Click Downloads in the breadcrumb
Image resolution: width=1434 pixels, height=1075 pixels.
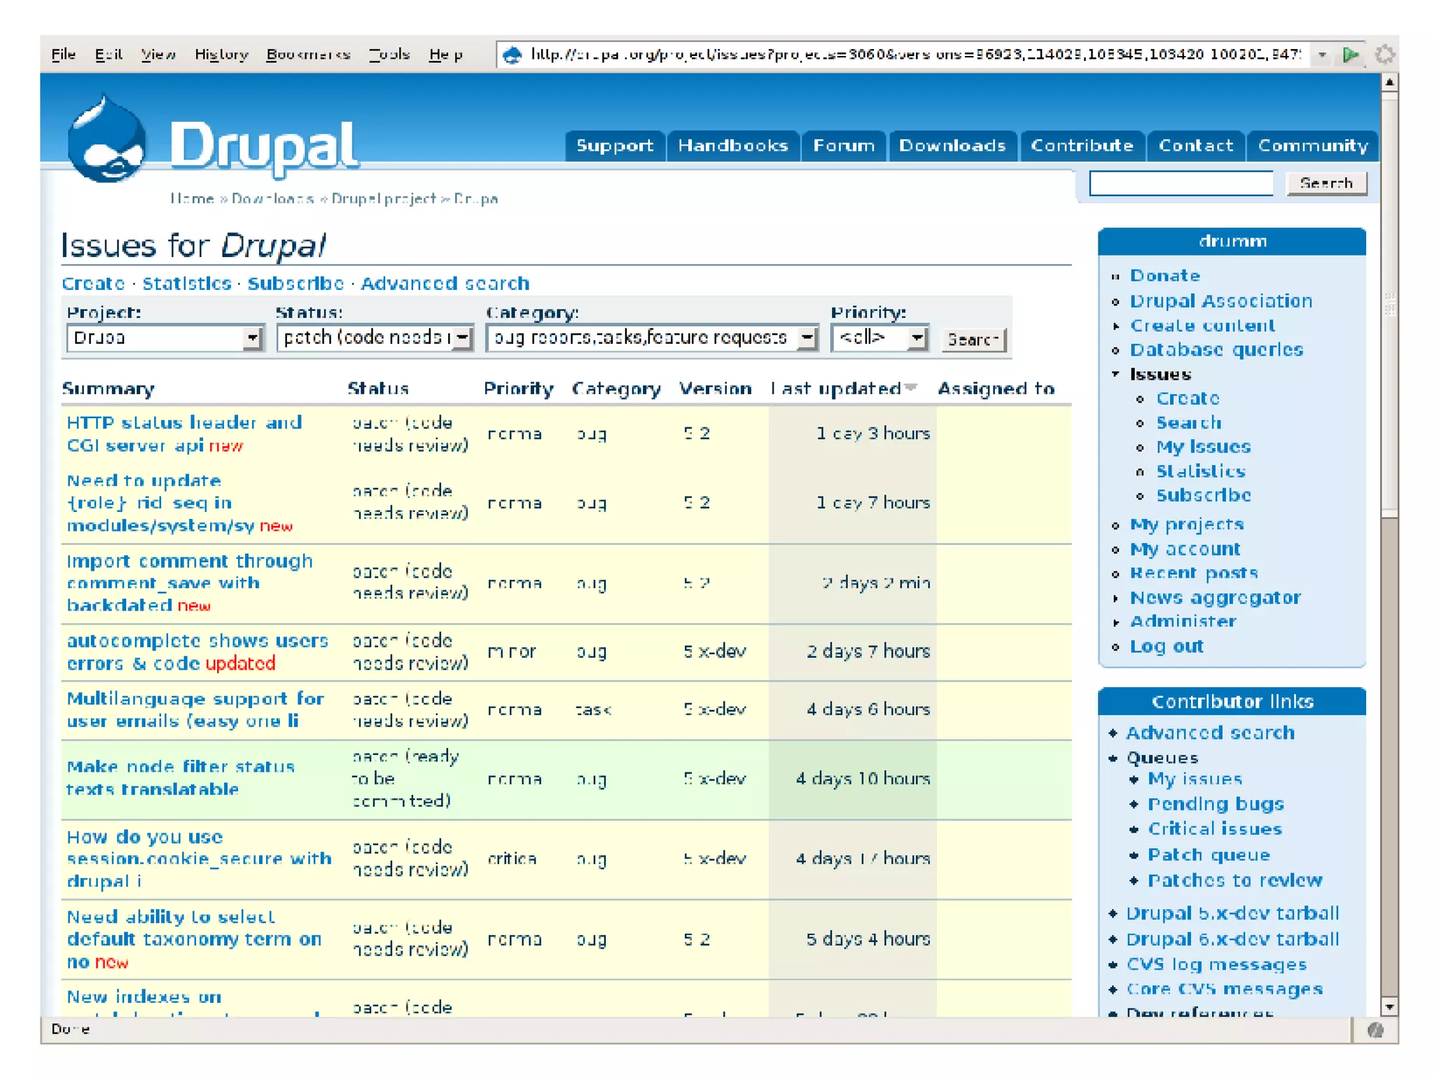(x=272, y=199)
